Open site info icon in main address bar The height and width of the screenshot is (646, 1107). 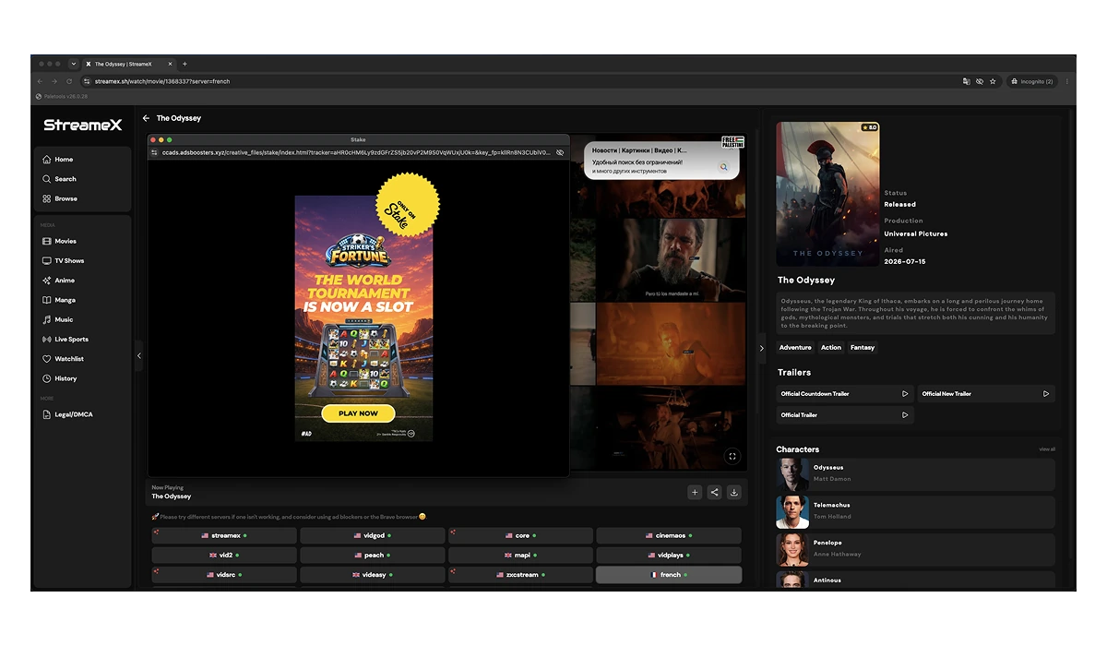tap(89, 81)
